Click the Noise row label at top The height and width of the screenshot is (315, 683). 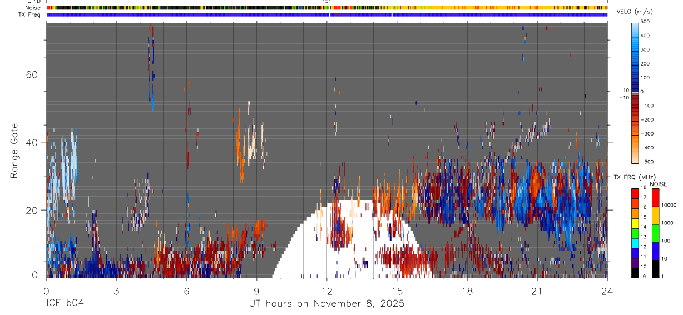point(33,8)
